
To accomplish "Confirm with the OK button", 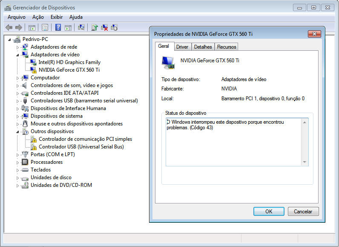I will coord(269,211).
